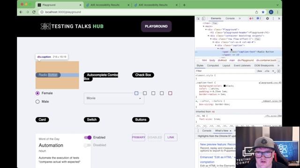Open the Computed styles tab
Viewport: 300px width, 168px height.
213,65
